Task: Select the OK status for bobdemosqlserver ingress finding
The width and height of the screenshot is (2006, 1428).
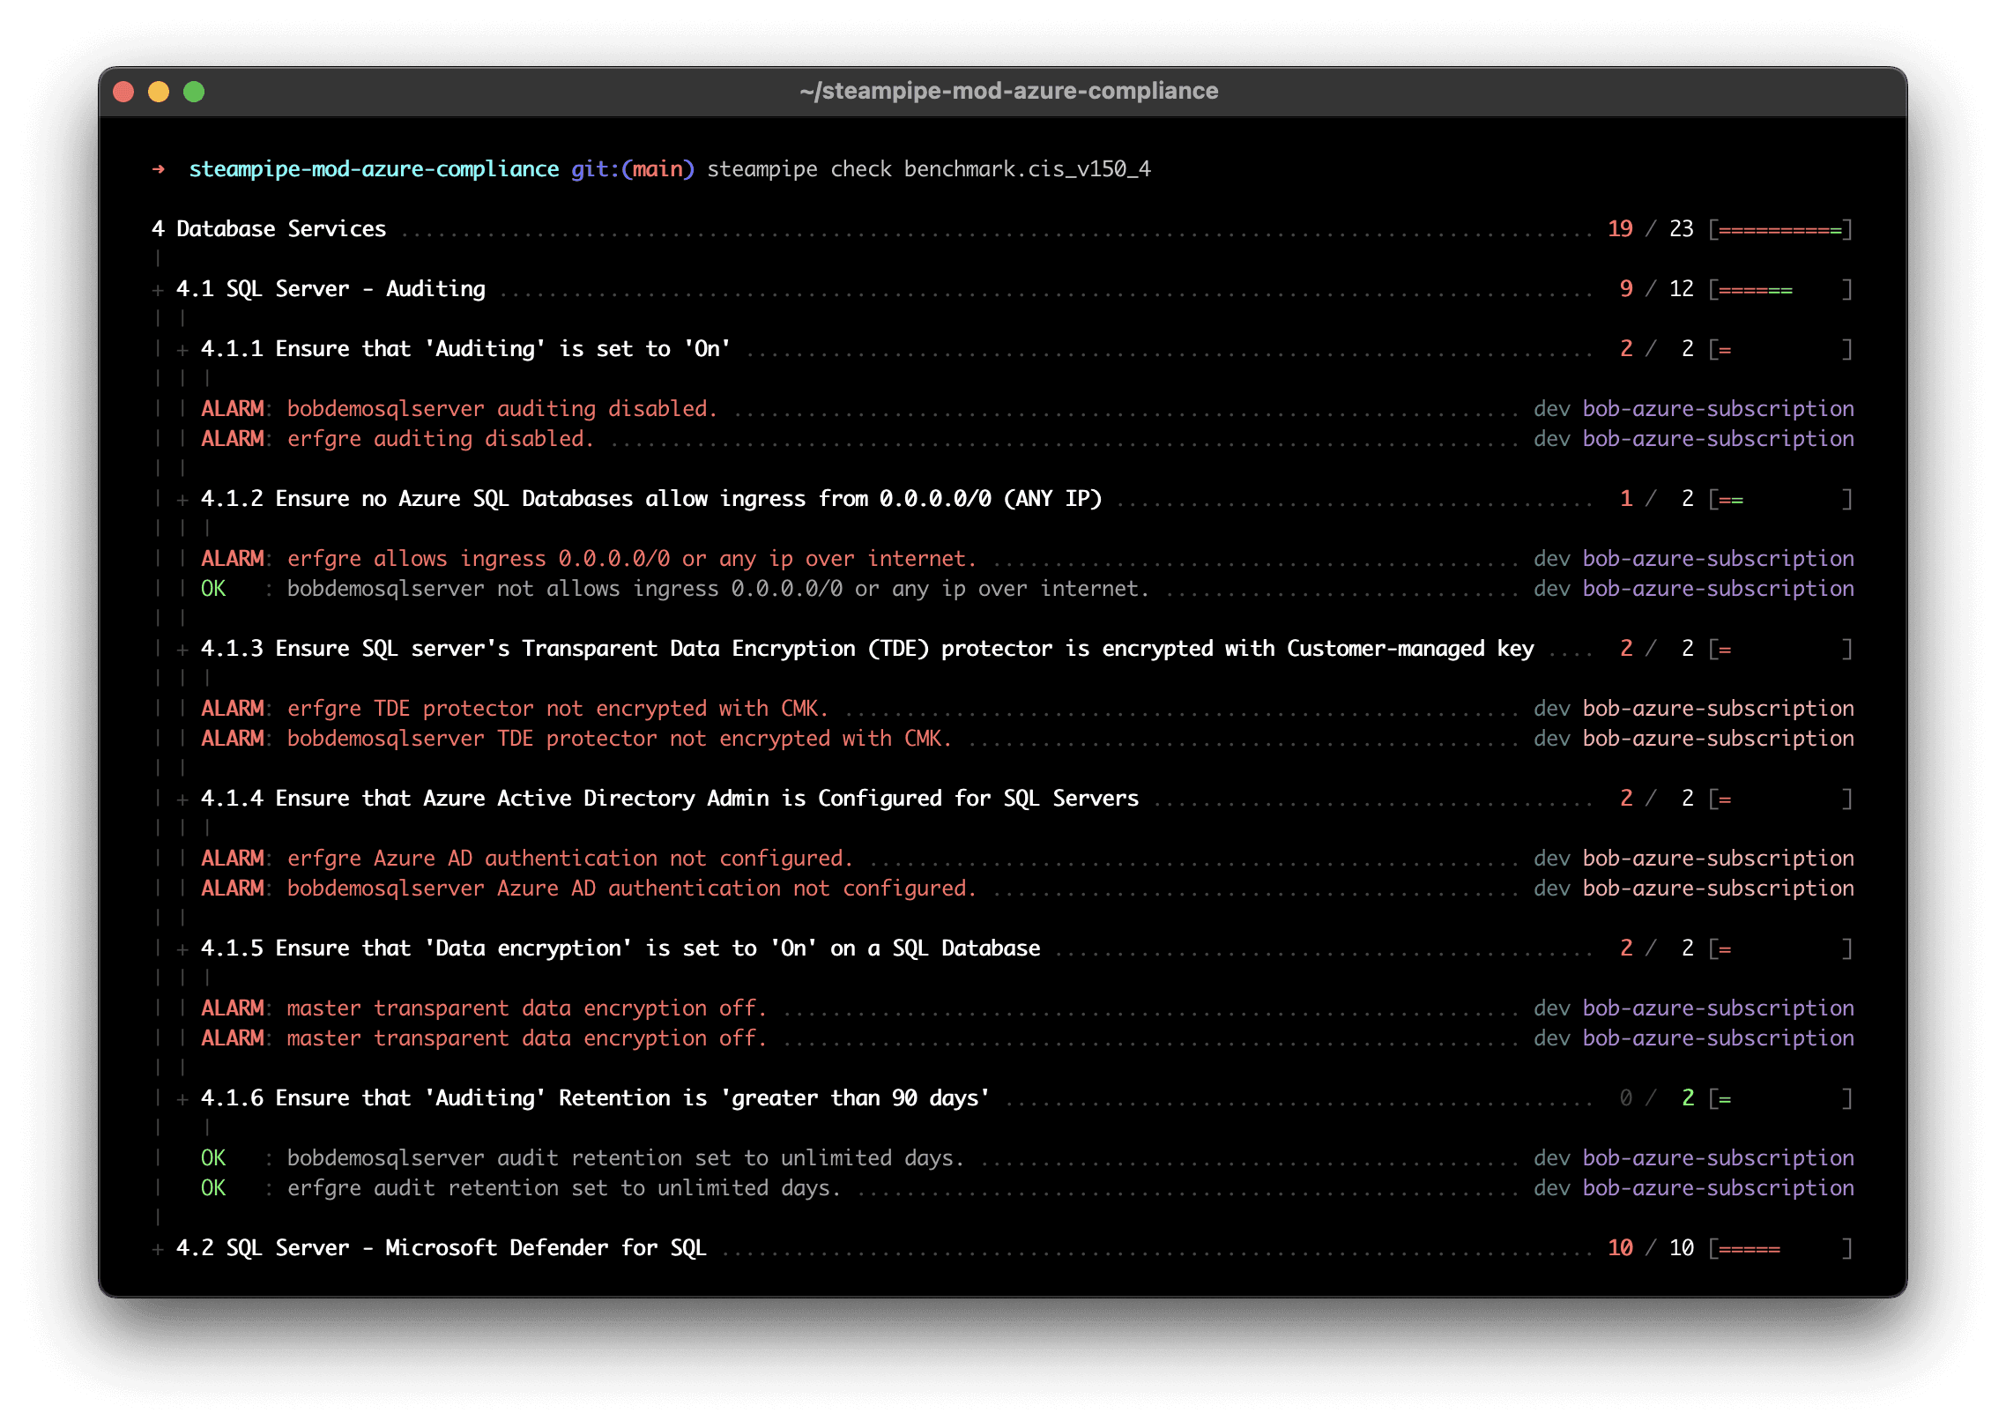Action: 213,588
